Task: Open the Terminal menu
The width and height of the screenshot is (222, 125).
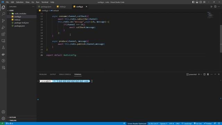Action: click(45, 2)
